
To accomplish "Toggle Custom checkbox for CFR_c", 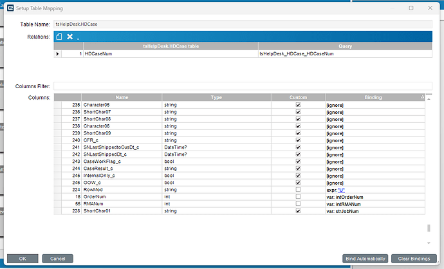I will 298,140.
